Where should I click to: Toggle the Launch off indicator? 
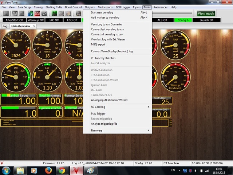click(x=206, y=20)
